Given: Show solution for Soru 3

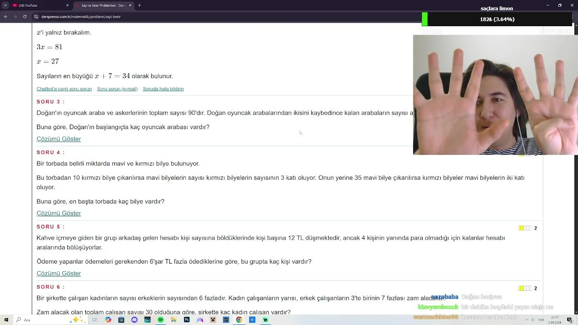Looking at the screenshot, I should [59, 139].
